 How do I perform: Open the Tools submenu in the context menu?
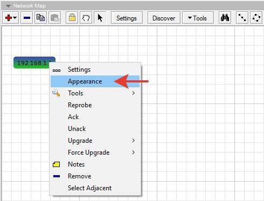tap(95, 93)
